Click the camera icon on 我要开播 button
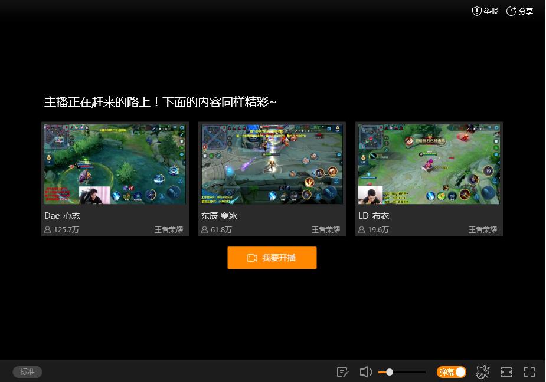546x382 pixels. coord(252,258)
